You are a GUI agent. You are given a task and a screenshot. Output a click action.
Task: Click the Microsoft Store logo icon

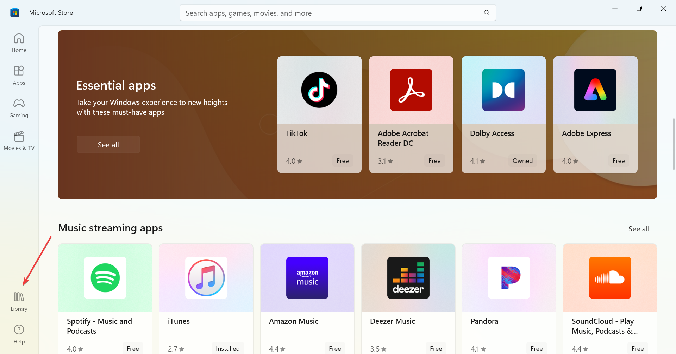(15, 13)
